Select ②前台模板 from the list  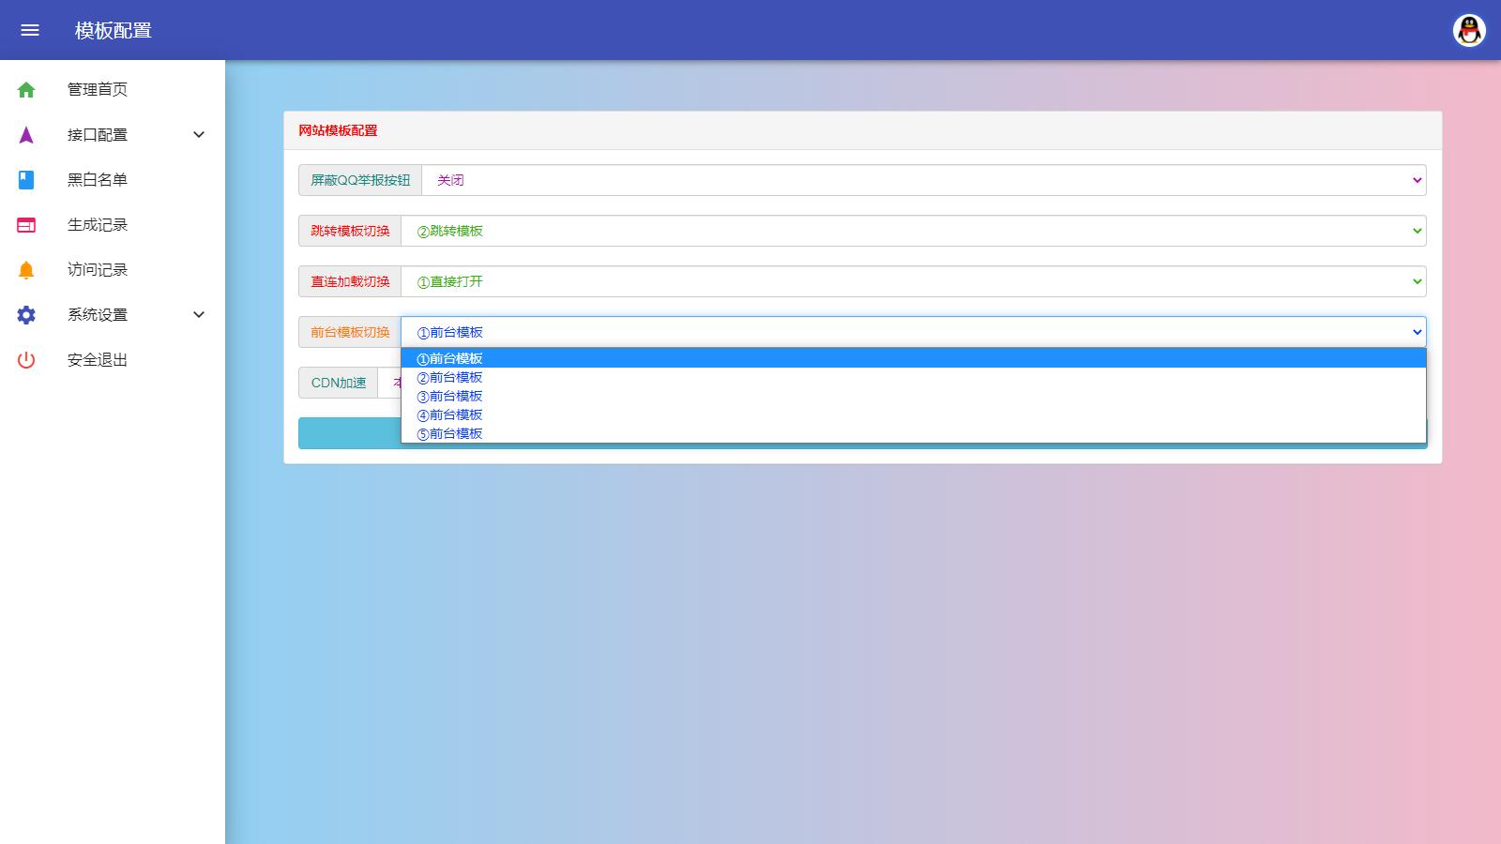point(450,377)
